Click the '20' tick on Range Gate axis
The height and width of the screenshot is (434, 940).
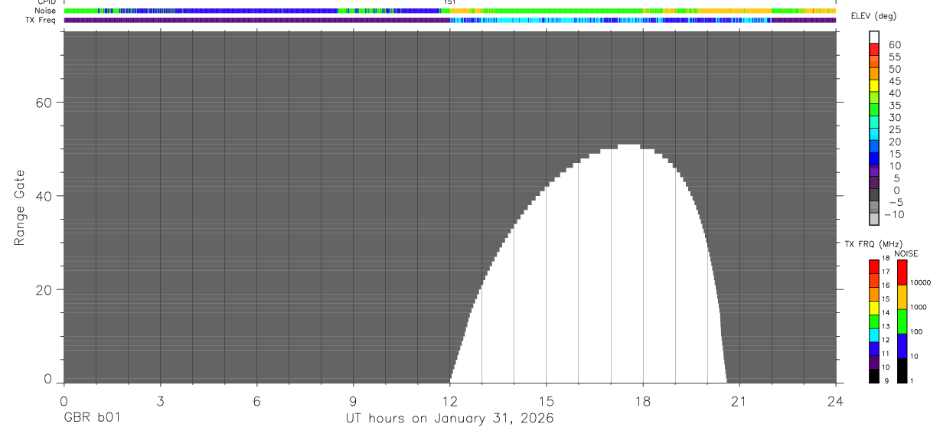click(x=44, y=289)
